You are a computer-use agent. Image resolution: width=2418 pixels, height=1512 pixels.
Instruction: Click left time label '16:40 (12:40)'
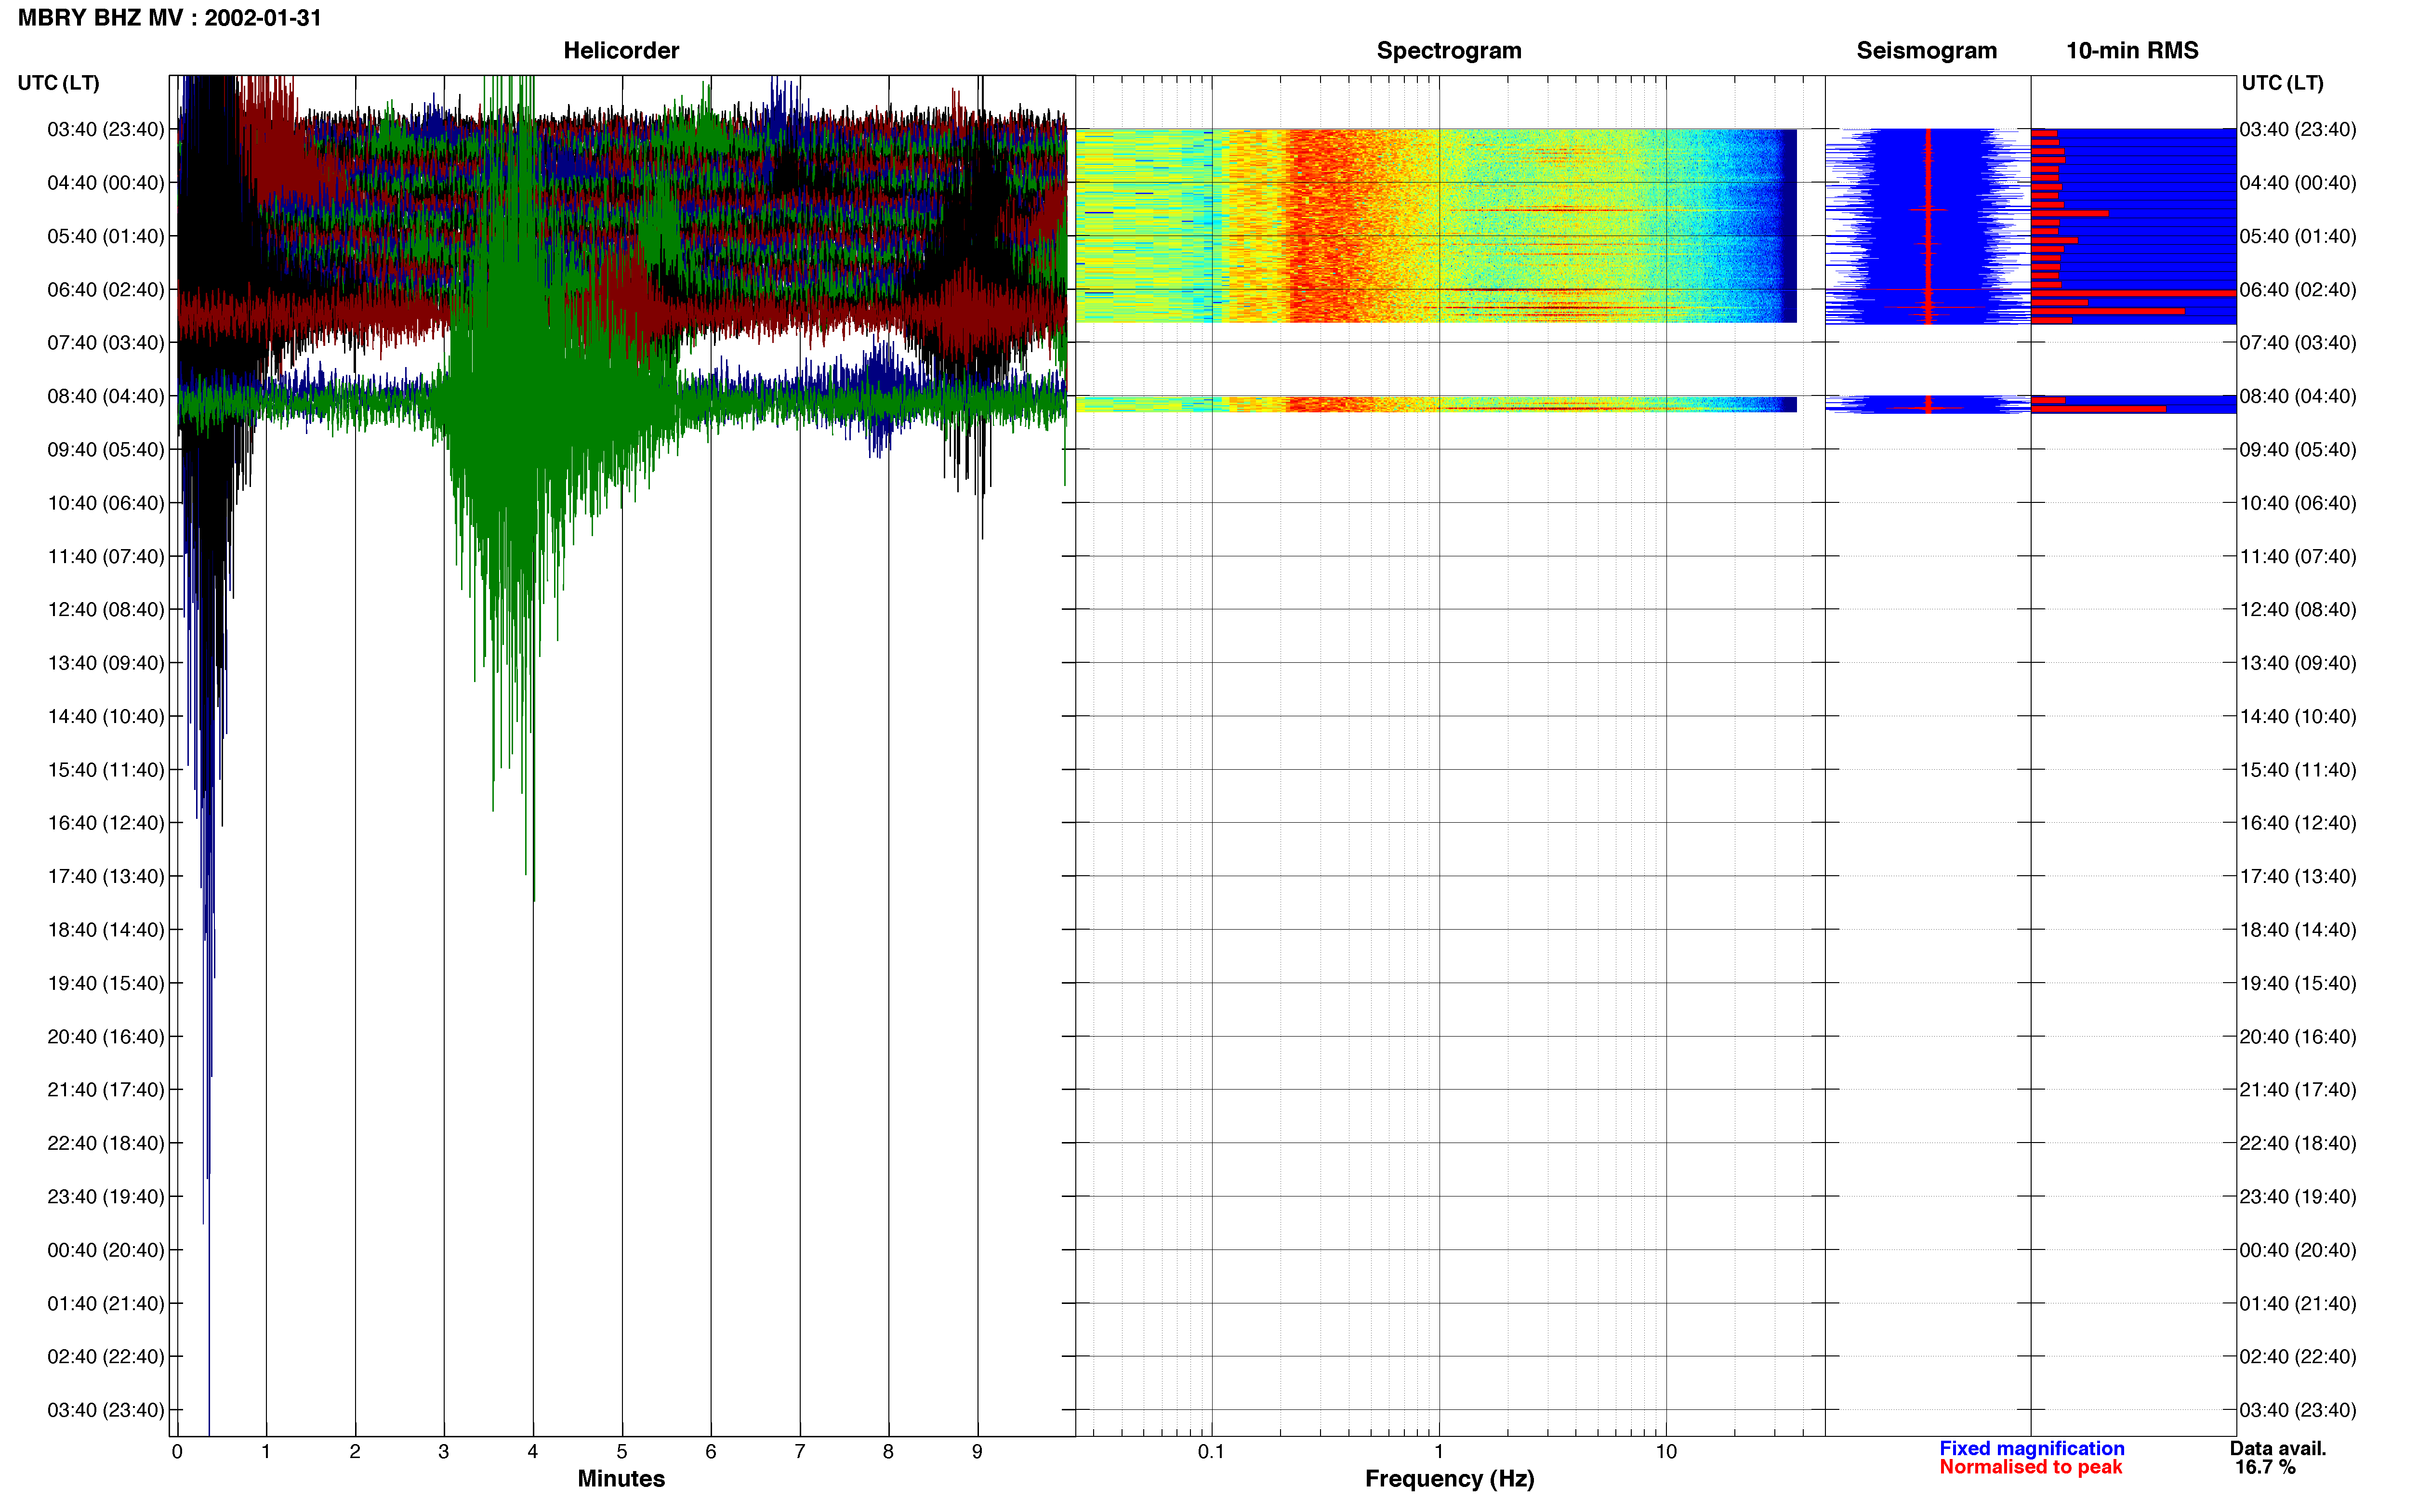click(106, 823)
